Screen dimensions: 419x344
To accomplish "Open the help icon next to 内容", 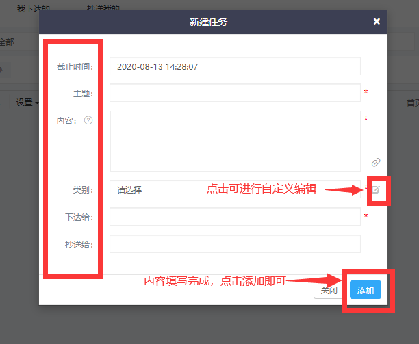I will click(x=88, y=120).
